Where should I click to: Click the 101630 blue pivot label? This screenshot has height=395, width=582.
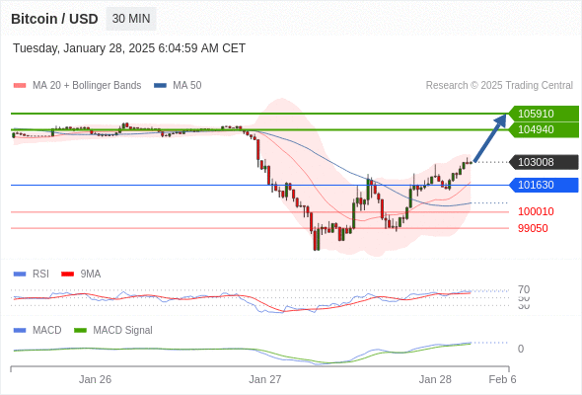coord(544,185)
